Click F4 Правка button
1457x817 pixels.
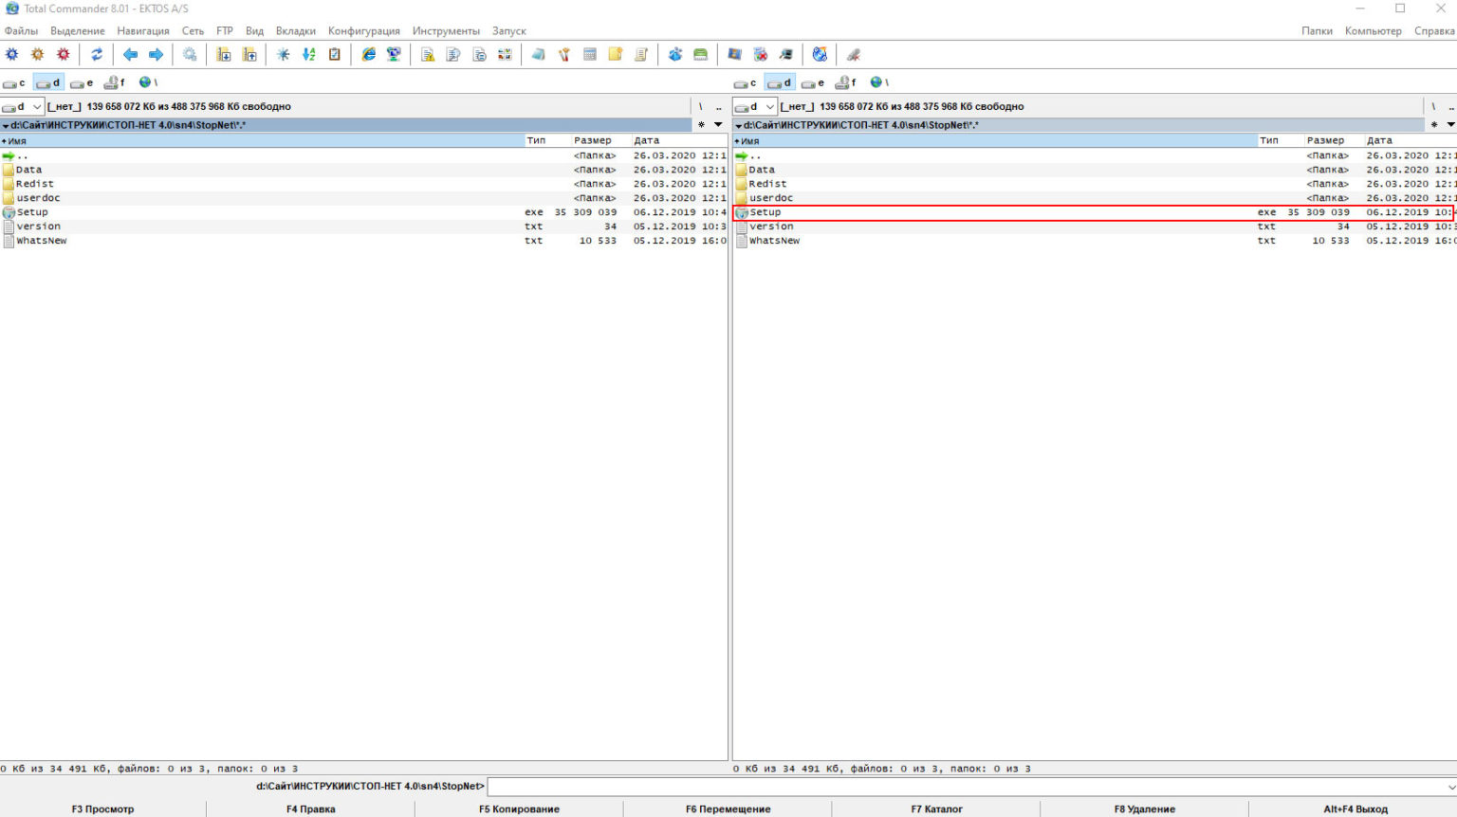pos(311,809)
